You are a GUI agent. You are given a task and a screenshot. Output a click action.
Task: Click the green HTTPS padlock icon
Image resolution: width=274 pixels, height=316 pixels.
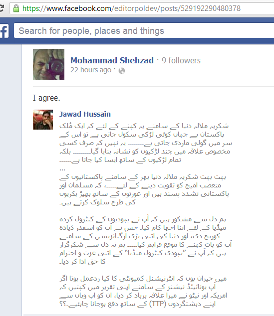pos(16,8)
